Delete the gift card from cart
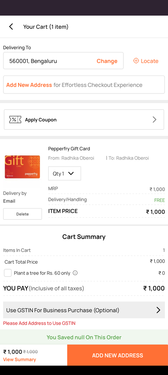Image resolution: width=168 pixels, height=375 pixels. click(x=23, y=214)
